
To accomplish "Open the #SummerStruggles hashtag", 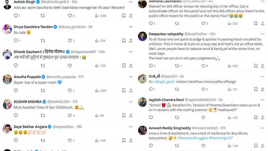I will 193,138.
